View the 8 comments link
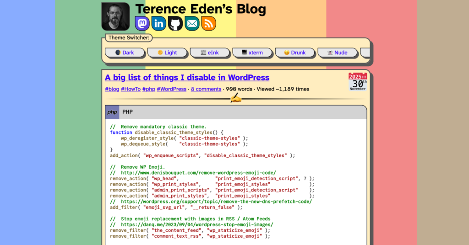The width and height of the screenshot is (469, 245). click(x=206, y=89)
